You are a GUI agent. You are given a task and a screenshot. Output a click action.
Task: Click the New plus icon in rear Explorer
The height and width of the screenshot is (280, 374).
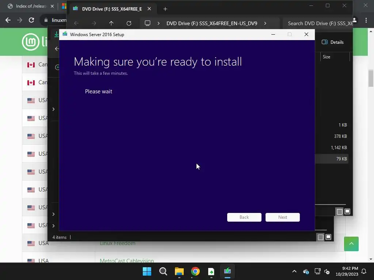coord(57,67)
